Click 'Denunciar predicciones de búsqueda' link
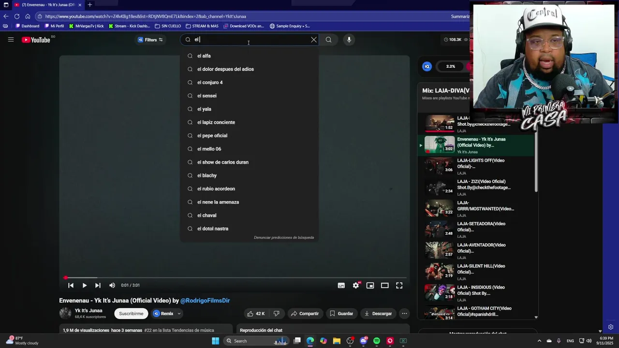619x348 pixels. pos(284,237)
